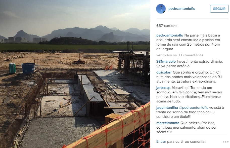
Task: Click the green portable toilet in photo
Action: click(12, 68)
